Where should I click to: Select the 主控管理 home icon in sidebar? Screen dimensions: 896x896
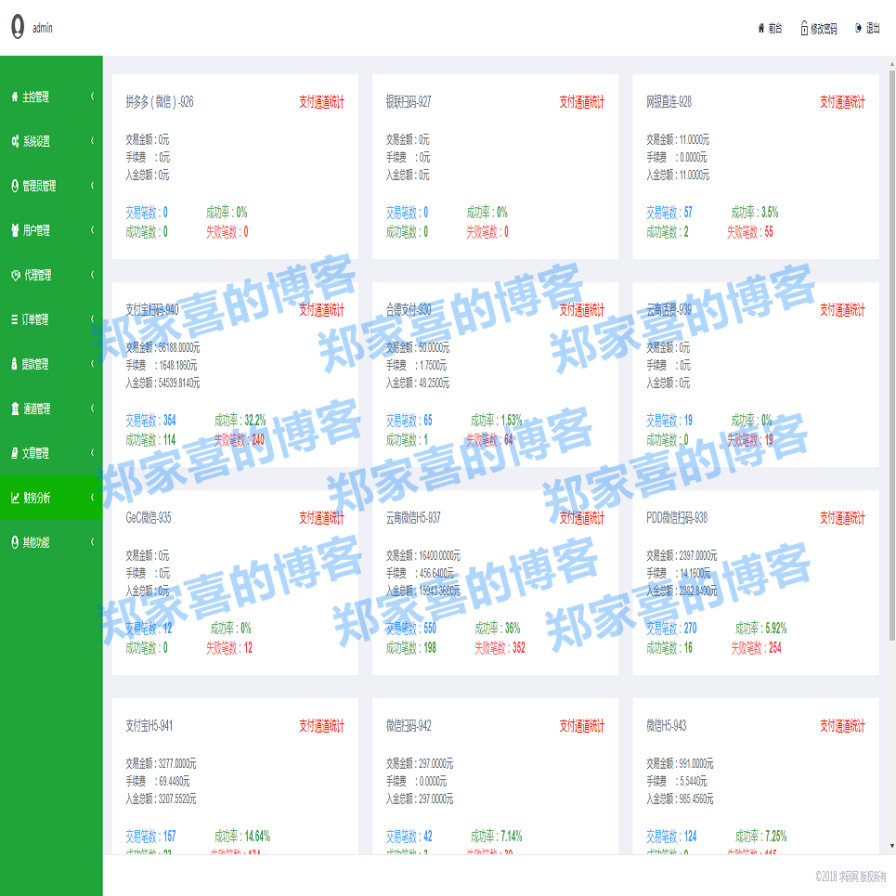tap(14, 97)
